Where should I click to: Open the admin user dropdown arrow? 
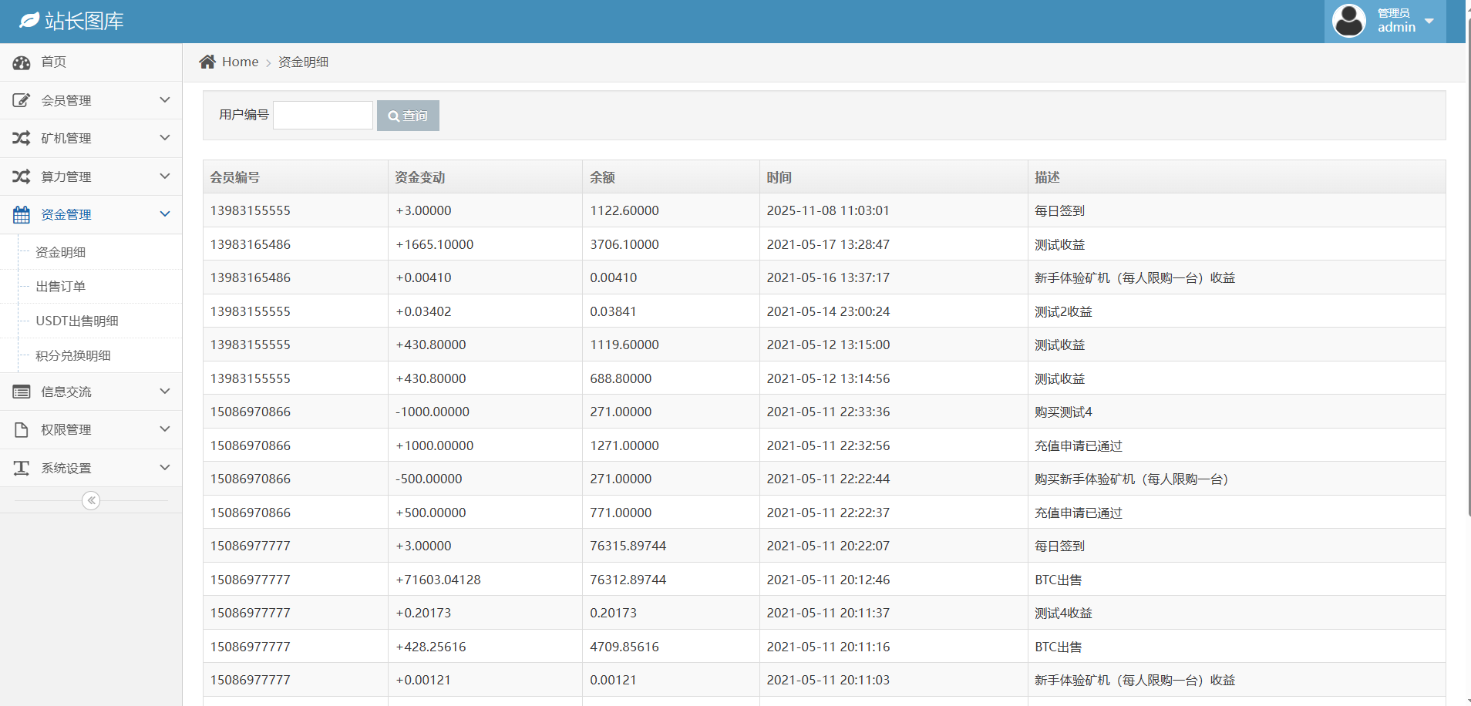[1429, 21]
